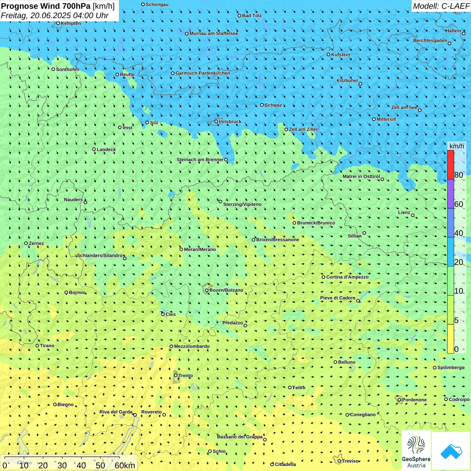Select the Bormio location marker
Screen dimensions: 471x471
pos(66,292)
